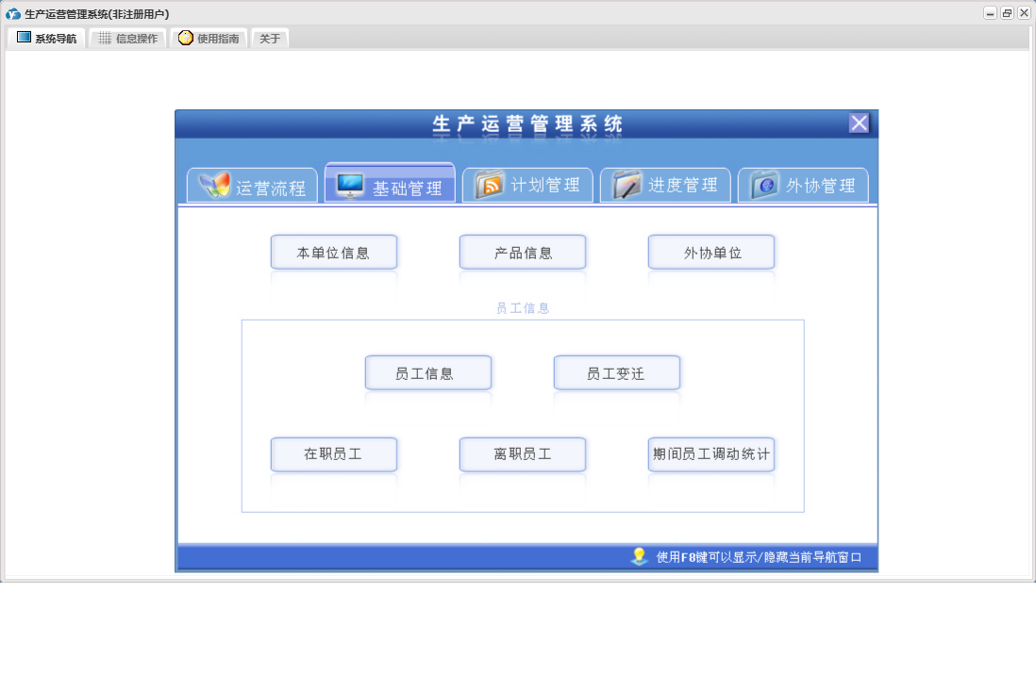Click the pencil folder icon on 进度管理
This screenshot has width=1036, height=675.
627,184
